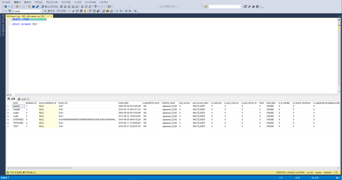Open the Toolbox briefcase icon
Viewport: 342px width, 180px height.
(253, 7)
